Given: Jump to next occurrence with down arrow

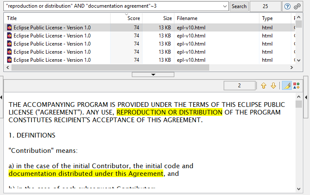Looking at the screenshot, I should [x=273, y=86].
